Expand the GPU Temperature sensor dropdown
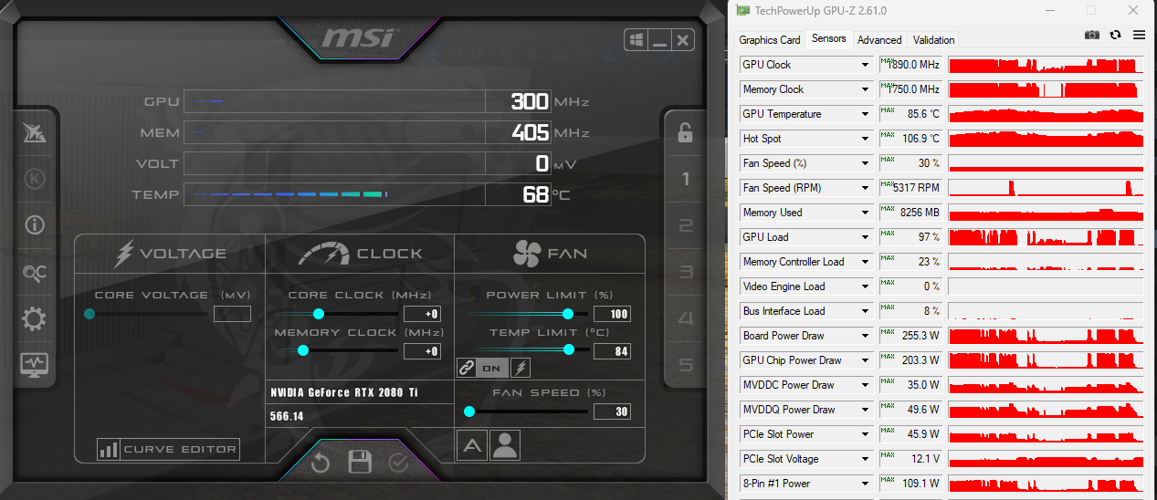The height and width of the screenshot is (500, 1157). coord(865,114)
